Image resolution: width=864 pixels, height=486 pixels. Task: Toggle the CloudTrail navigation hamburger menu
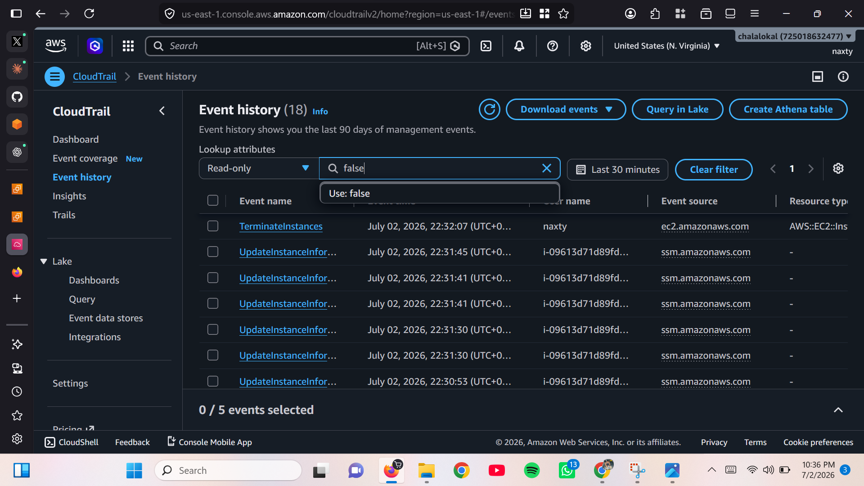54,76
